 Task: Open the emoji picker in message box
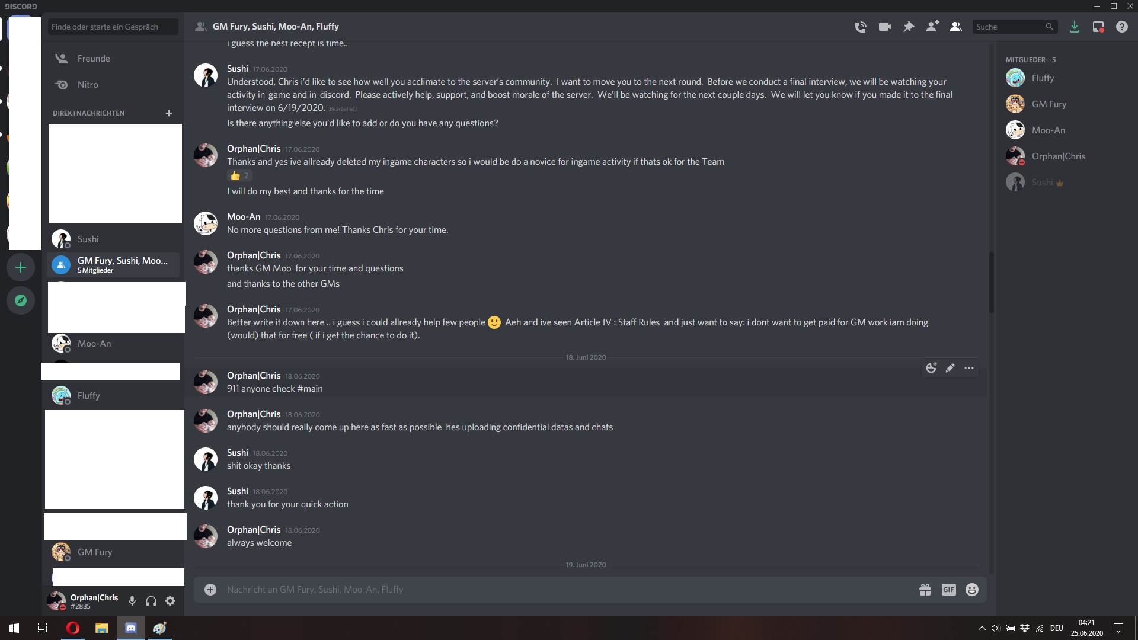pyautogui.click(x=972, y=590)
